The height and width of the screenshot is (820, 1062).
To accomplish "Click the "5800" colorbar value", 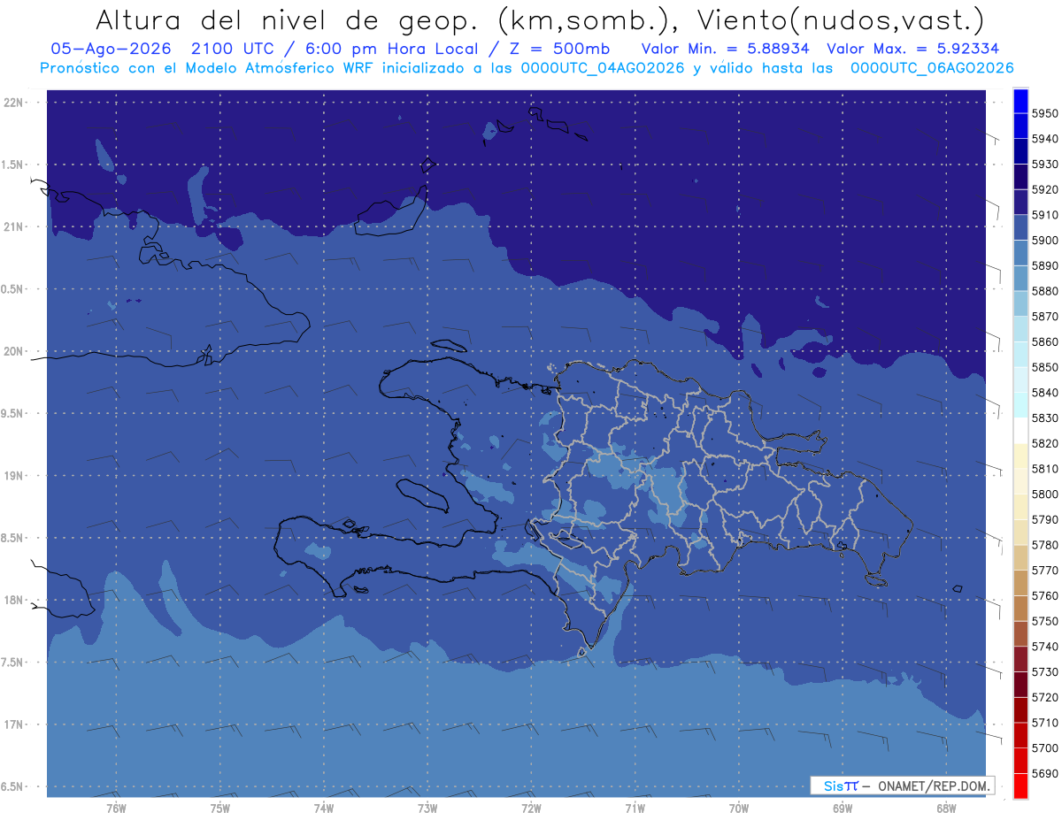I will [x=1044, y=494].
